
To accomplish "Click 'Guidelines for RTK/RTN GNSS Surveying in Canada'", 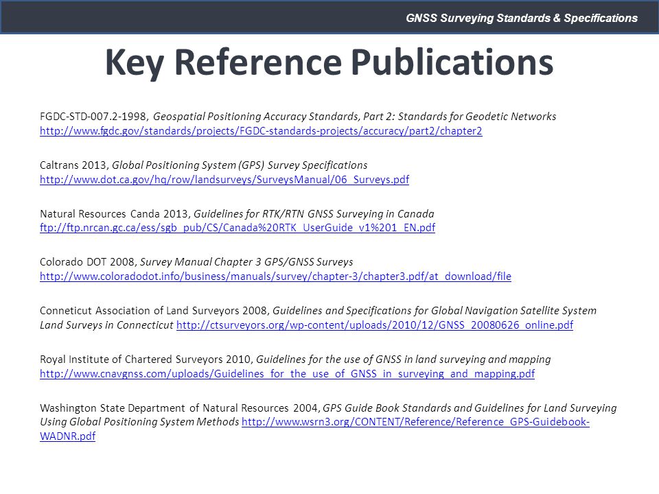I will [x=314, y=214].
